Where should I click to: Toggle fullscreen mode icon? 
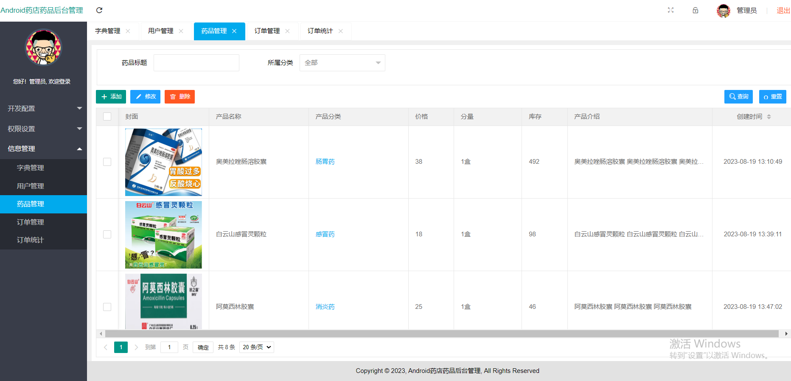pyautogui.click(x=670, y=10)
